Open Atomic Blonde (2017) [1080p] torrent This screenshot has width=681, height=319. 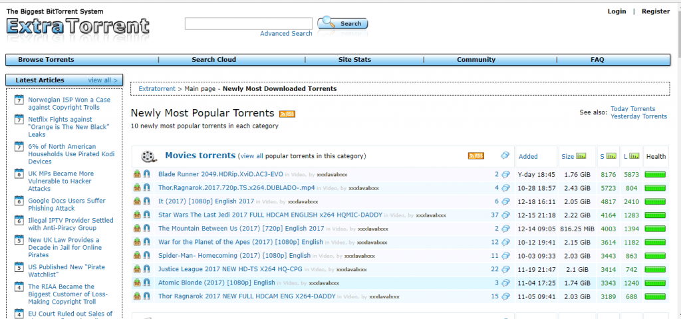point(217,283)
